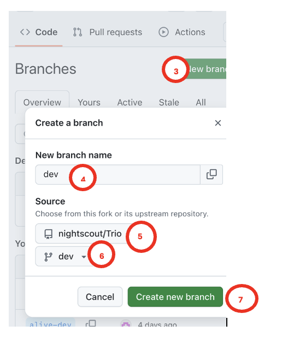Image resolution: width=282 pixels, height=343 pixels.
Task: Click the repository icon in nightscout/Trio selector
Action: pos(49,234)
